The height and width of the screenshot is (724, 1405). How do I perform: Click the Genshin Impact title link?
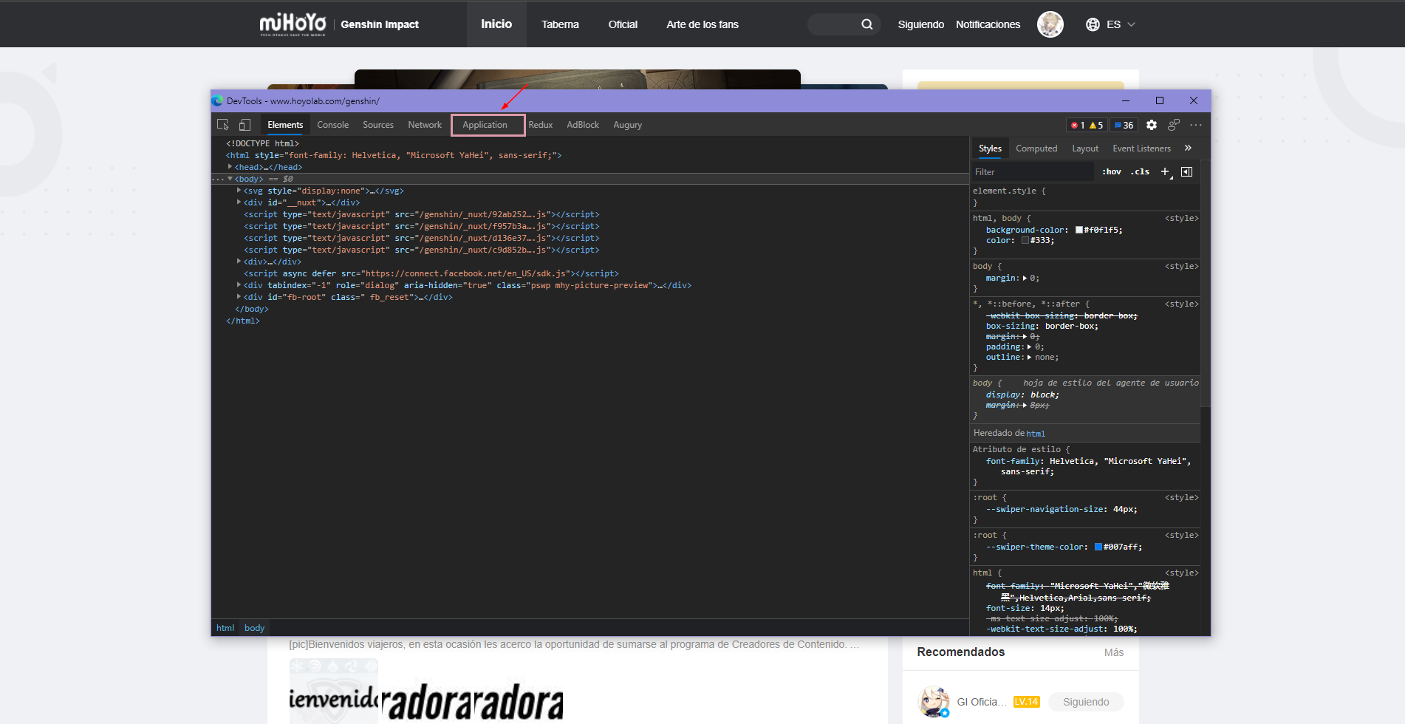tap(380, 24)
